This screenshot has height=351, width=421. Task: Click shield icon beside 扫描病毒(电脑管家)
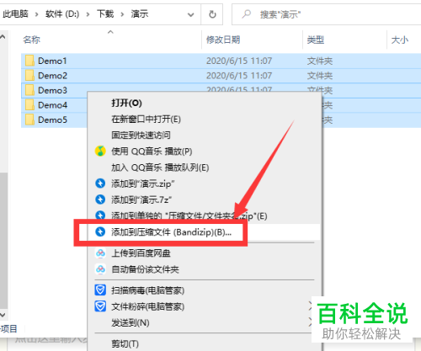tap(100, 290)
